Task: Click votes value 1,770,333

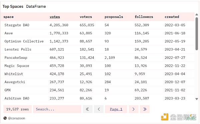Action: (x=59, y=33)
